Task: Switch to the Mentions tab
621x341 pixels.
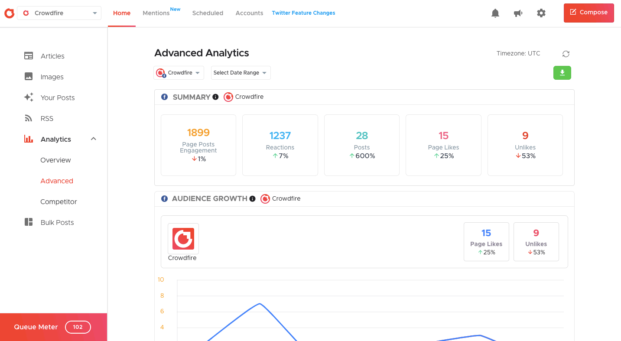Action: tap(156, 13)
